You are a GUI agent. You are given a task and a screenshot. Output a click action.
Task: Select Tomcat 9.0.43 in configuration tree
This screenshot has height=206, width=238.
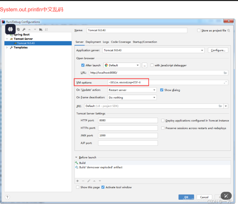[38, 43]
